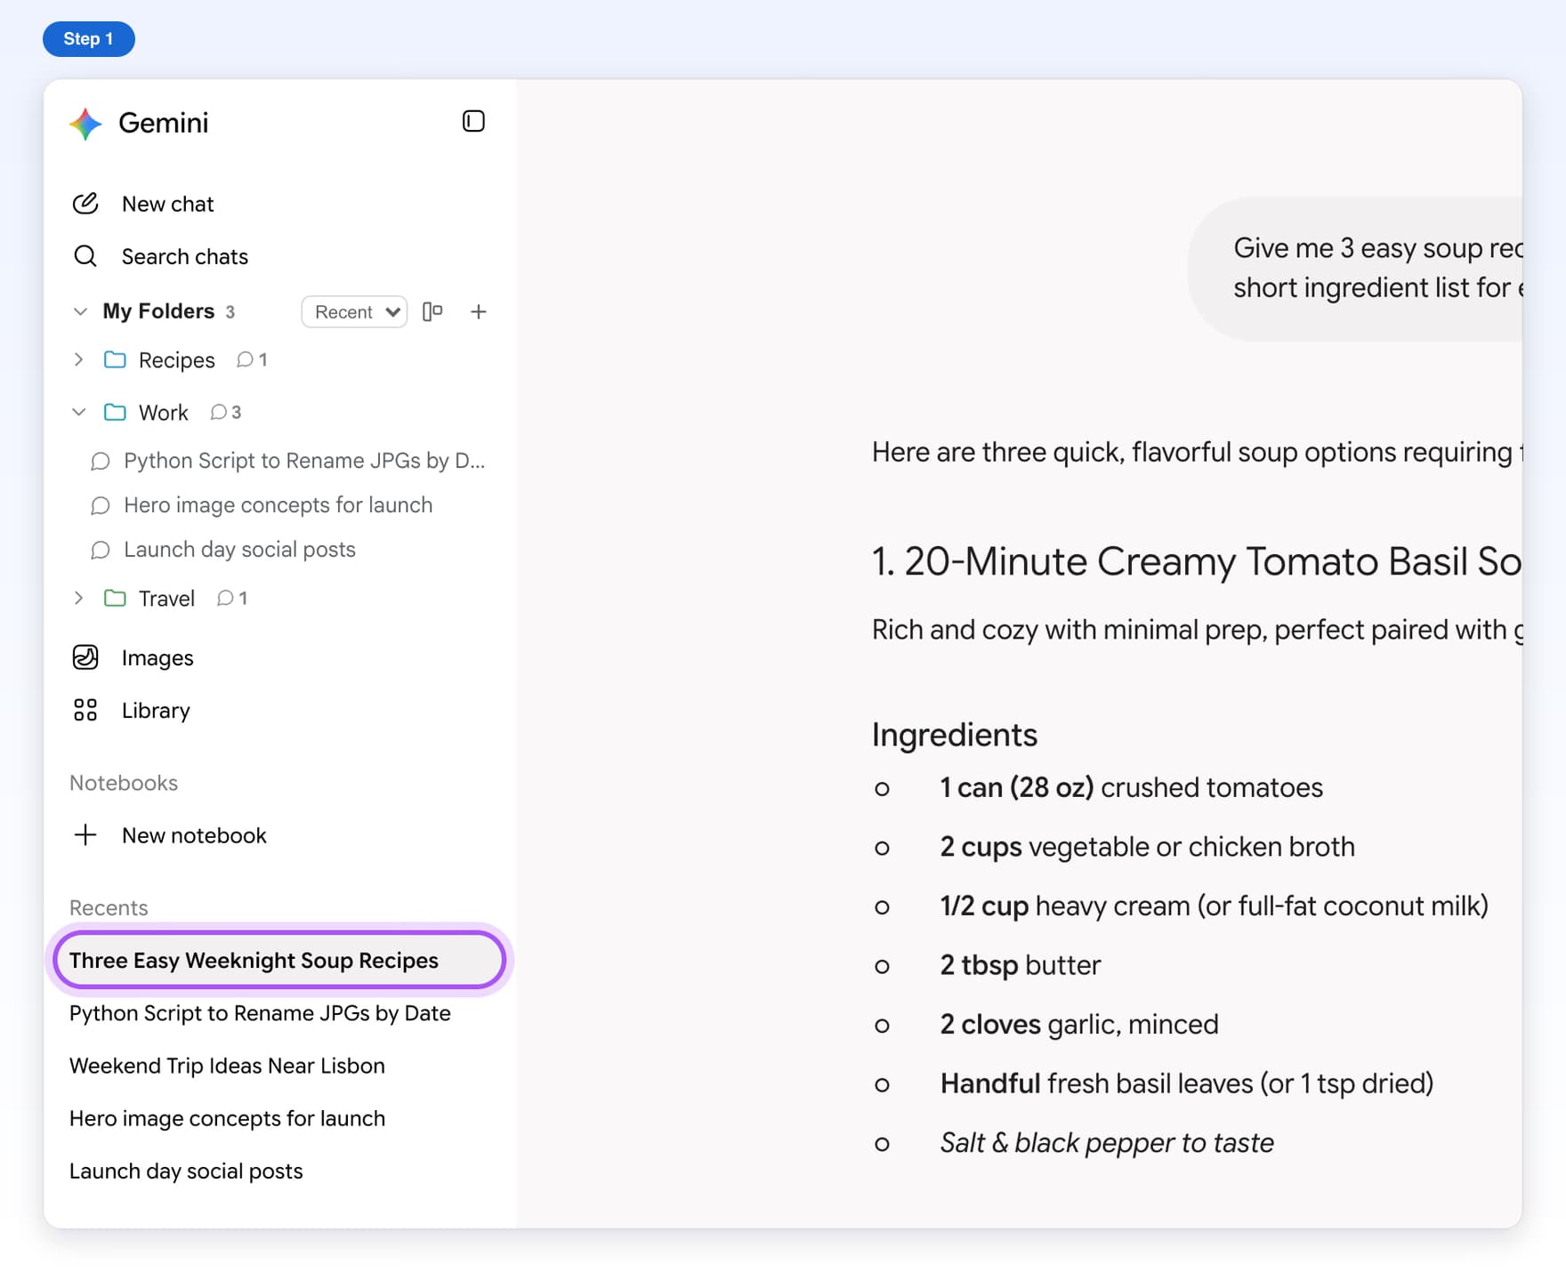Click the Gemini sparkle logo

(86, 124)
